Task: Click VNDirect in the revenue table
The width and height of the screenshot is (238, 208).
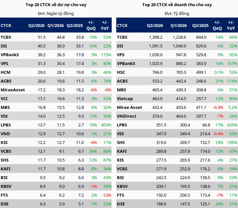Action: [127, 116]
